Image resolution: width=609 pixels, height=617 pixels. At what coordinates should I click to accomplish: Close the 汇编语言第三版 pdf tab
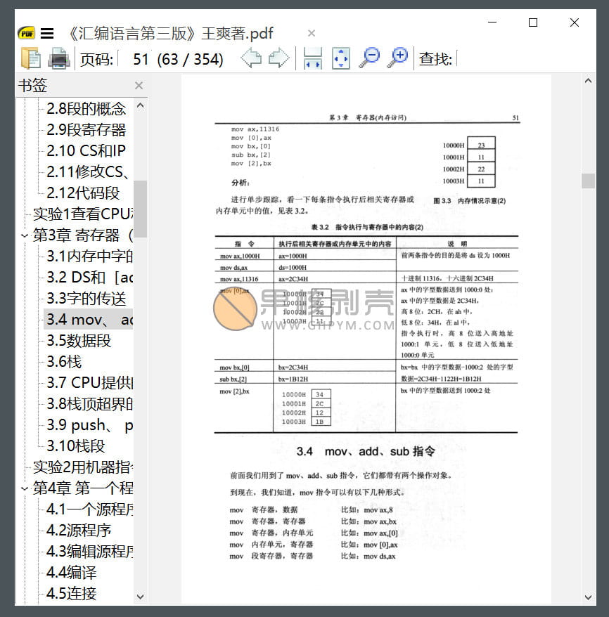click(x=312, y=34)
